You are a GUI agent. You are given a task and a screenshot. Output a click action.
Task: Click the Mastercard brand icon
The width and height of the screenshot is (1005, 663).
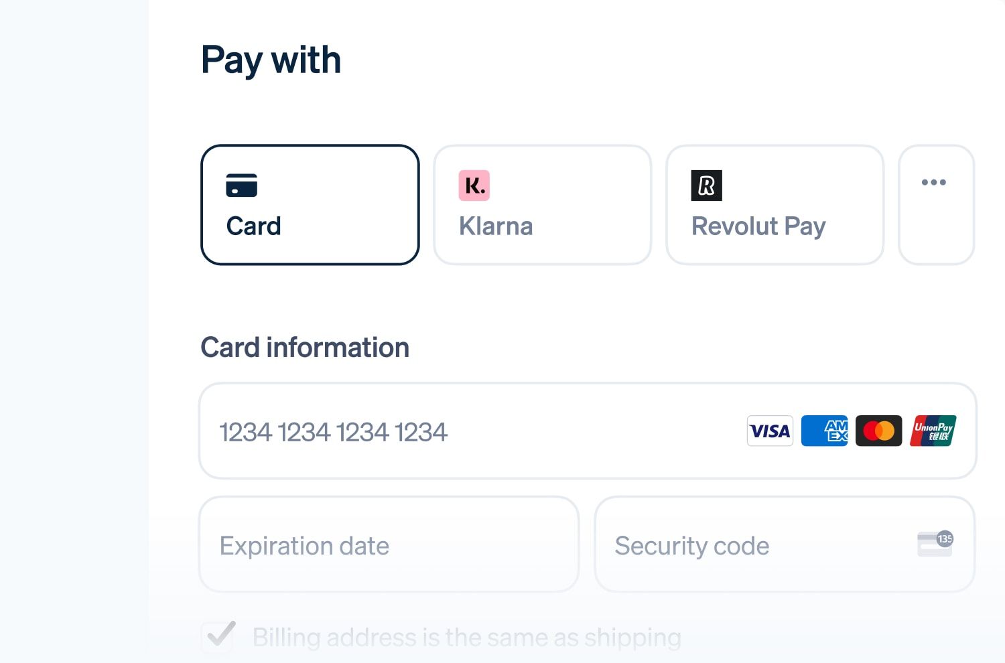[878, 431]
